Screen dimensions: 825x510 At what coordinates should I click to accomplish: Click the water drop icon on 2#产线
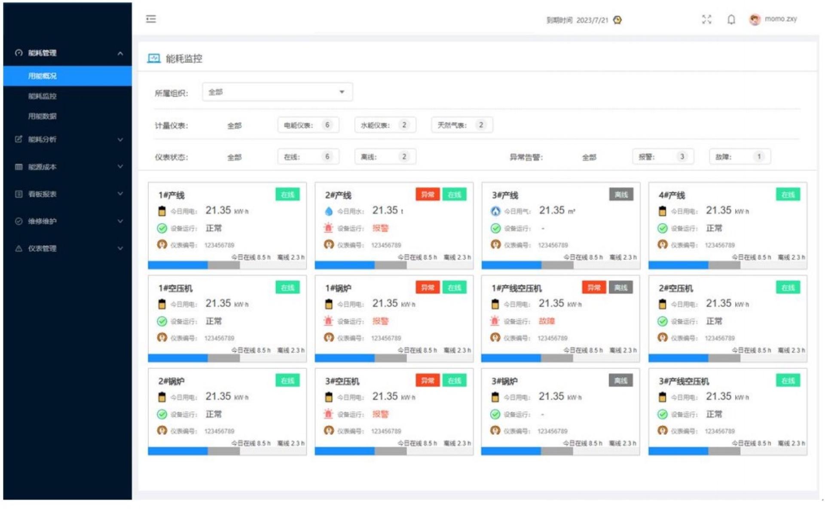pyautogui.click(x=329, y=211)
